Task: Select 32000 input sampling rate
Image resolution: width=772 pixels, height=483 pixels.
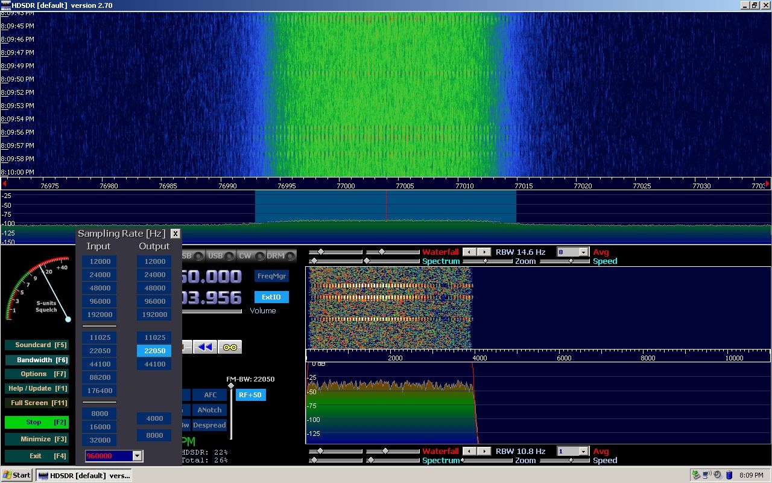Action: coord(100,440)
